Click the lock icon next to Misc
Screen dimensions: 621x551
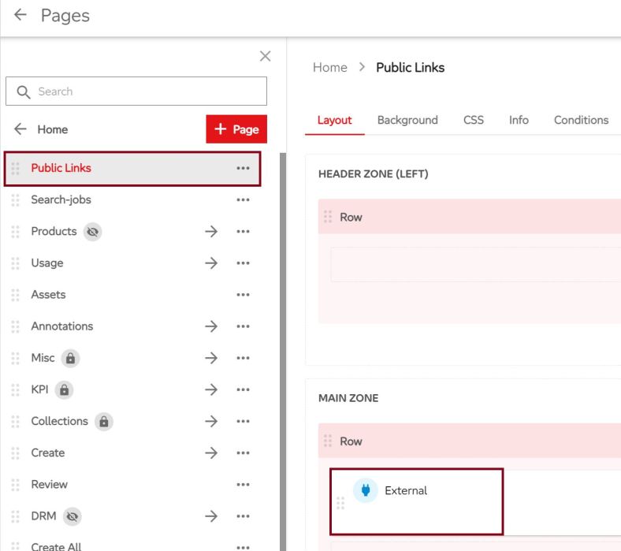[71, 358]
